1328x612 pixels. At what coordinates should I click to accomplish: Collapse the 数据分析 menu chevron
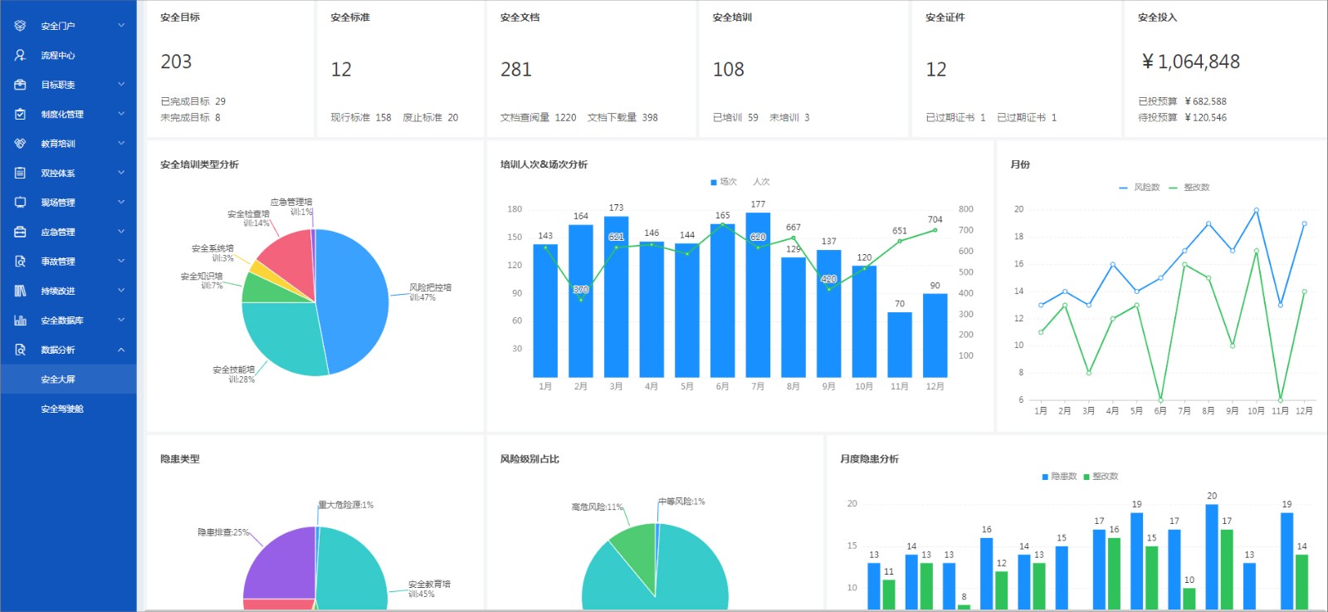[x=121, y=350]
